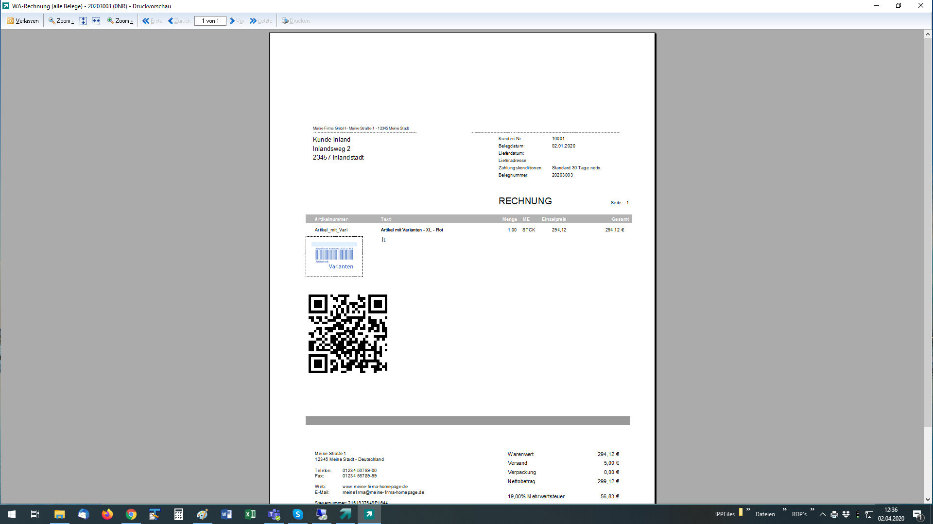The image size is (933, 524).
Task: Go to the first page with Erste
Action: (x=153, y=21)
